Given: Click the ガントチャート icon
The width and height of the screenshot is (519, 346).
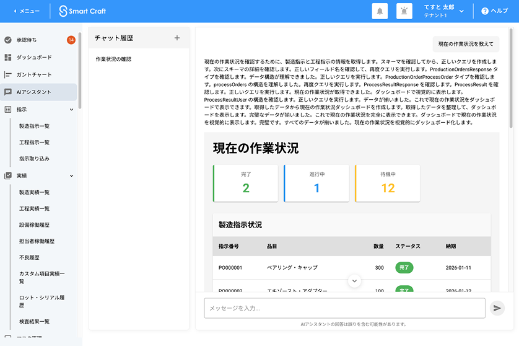Looking at the screenshot, I should coord(8,74).
